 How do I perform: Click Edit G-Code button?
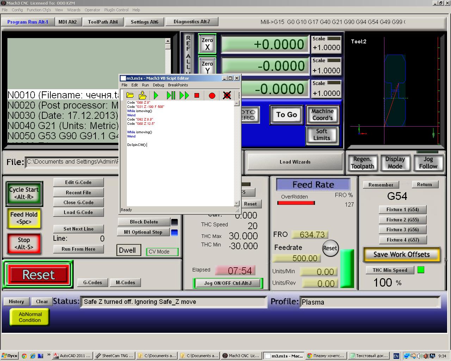point(79,183)
